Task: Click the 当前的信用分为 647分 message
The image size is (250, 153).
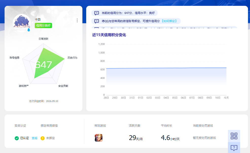Action: tap(128, 13)
